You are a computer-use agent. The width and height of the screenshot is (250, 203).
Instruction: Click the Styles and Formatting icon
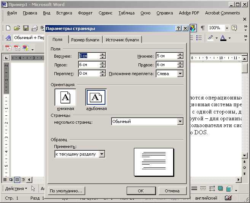click(8, 38)
